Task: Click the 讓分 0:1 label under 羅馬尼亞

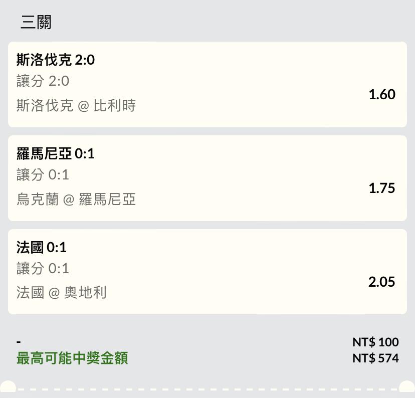Action: pos(43,175)
